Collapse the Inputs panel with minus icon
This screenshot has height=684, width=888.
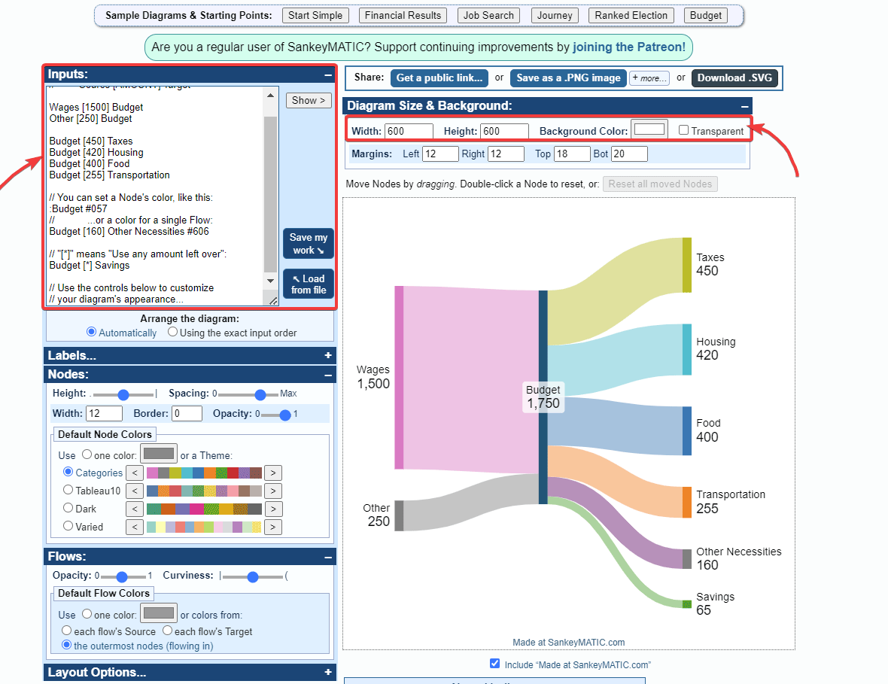[x=327, y=74]
